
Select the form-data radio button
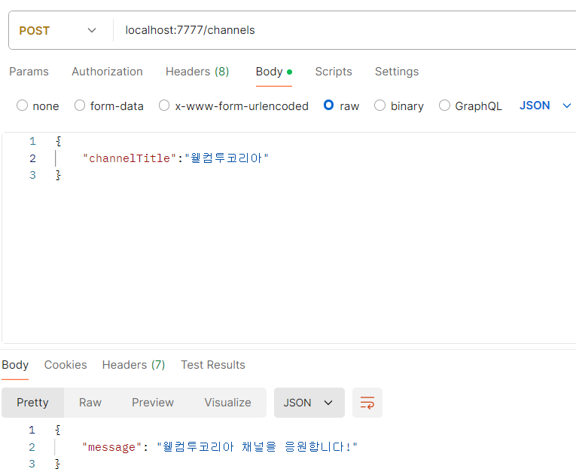(80, 106)
